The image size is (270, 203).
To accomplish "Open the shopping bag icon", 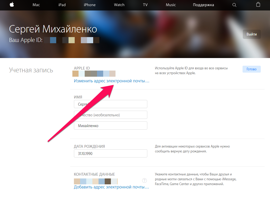I will [x=258, y=5].
